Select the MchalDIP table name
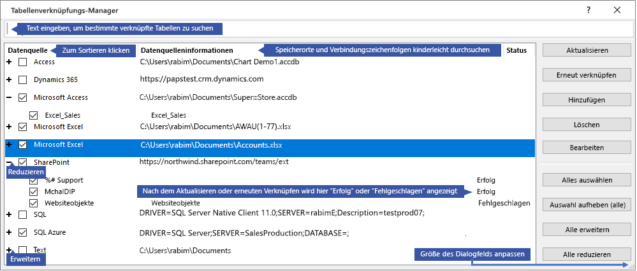Image resolution: width=637 pixels, height=271 pixels. 60,191
